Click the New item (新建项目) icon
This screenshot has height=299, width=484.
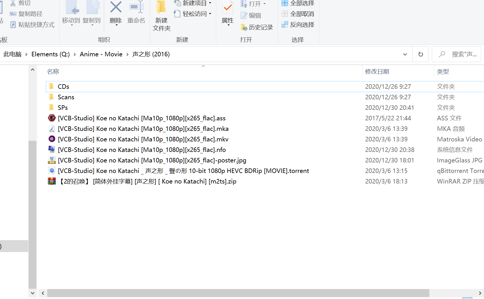[x=177, y=3]
